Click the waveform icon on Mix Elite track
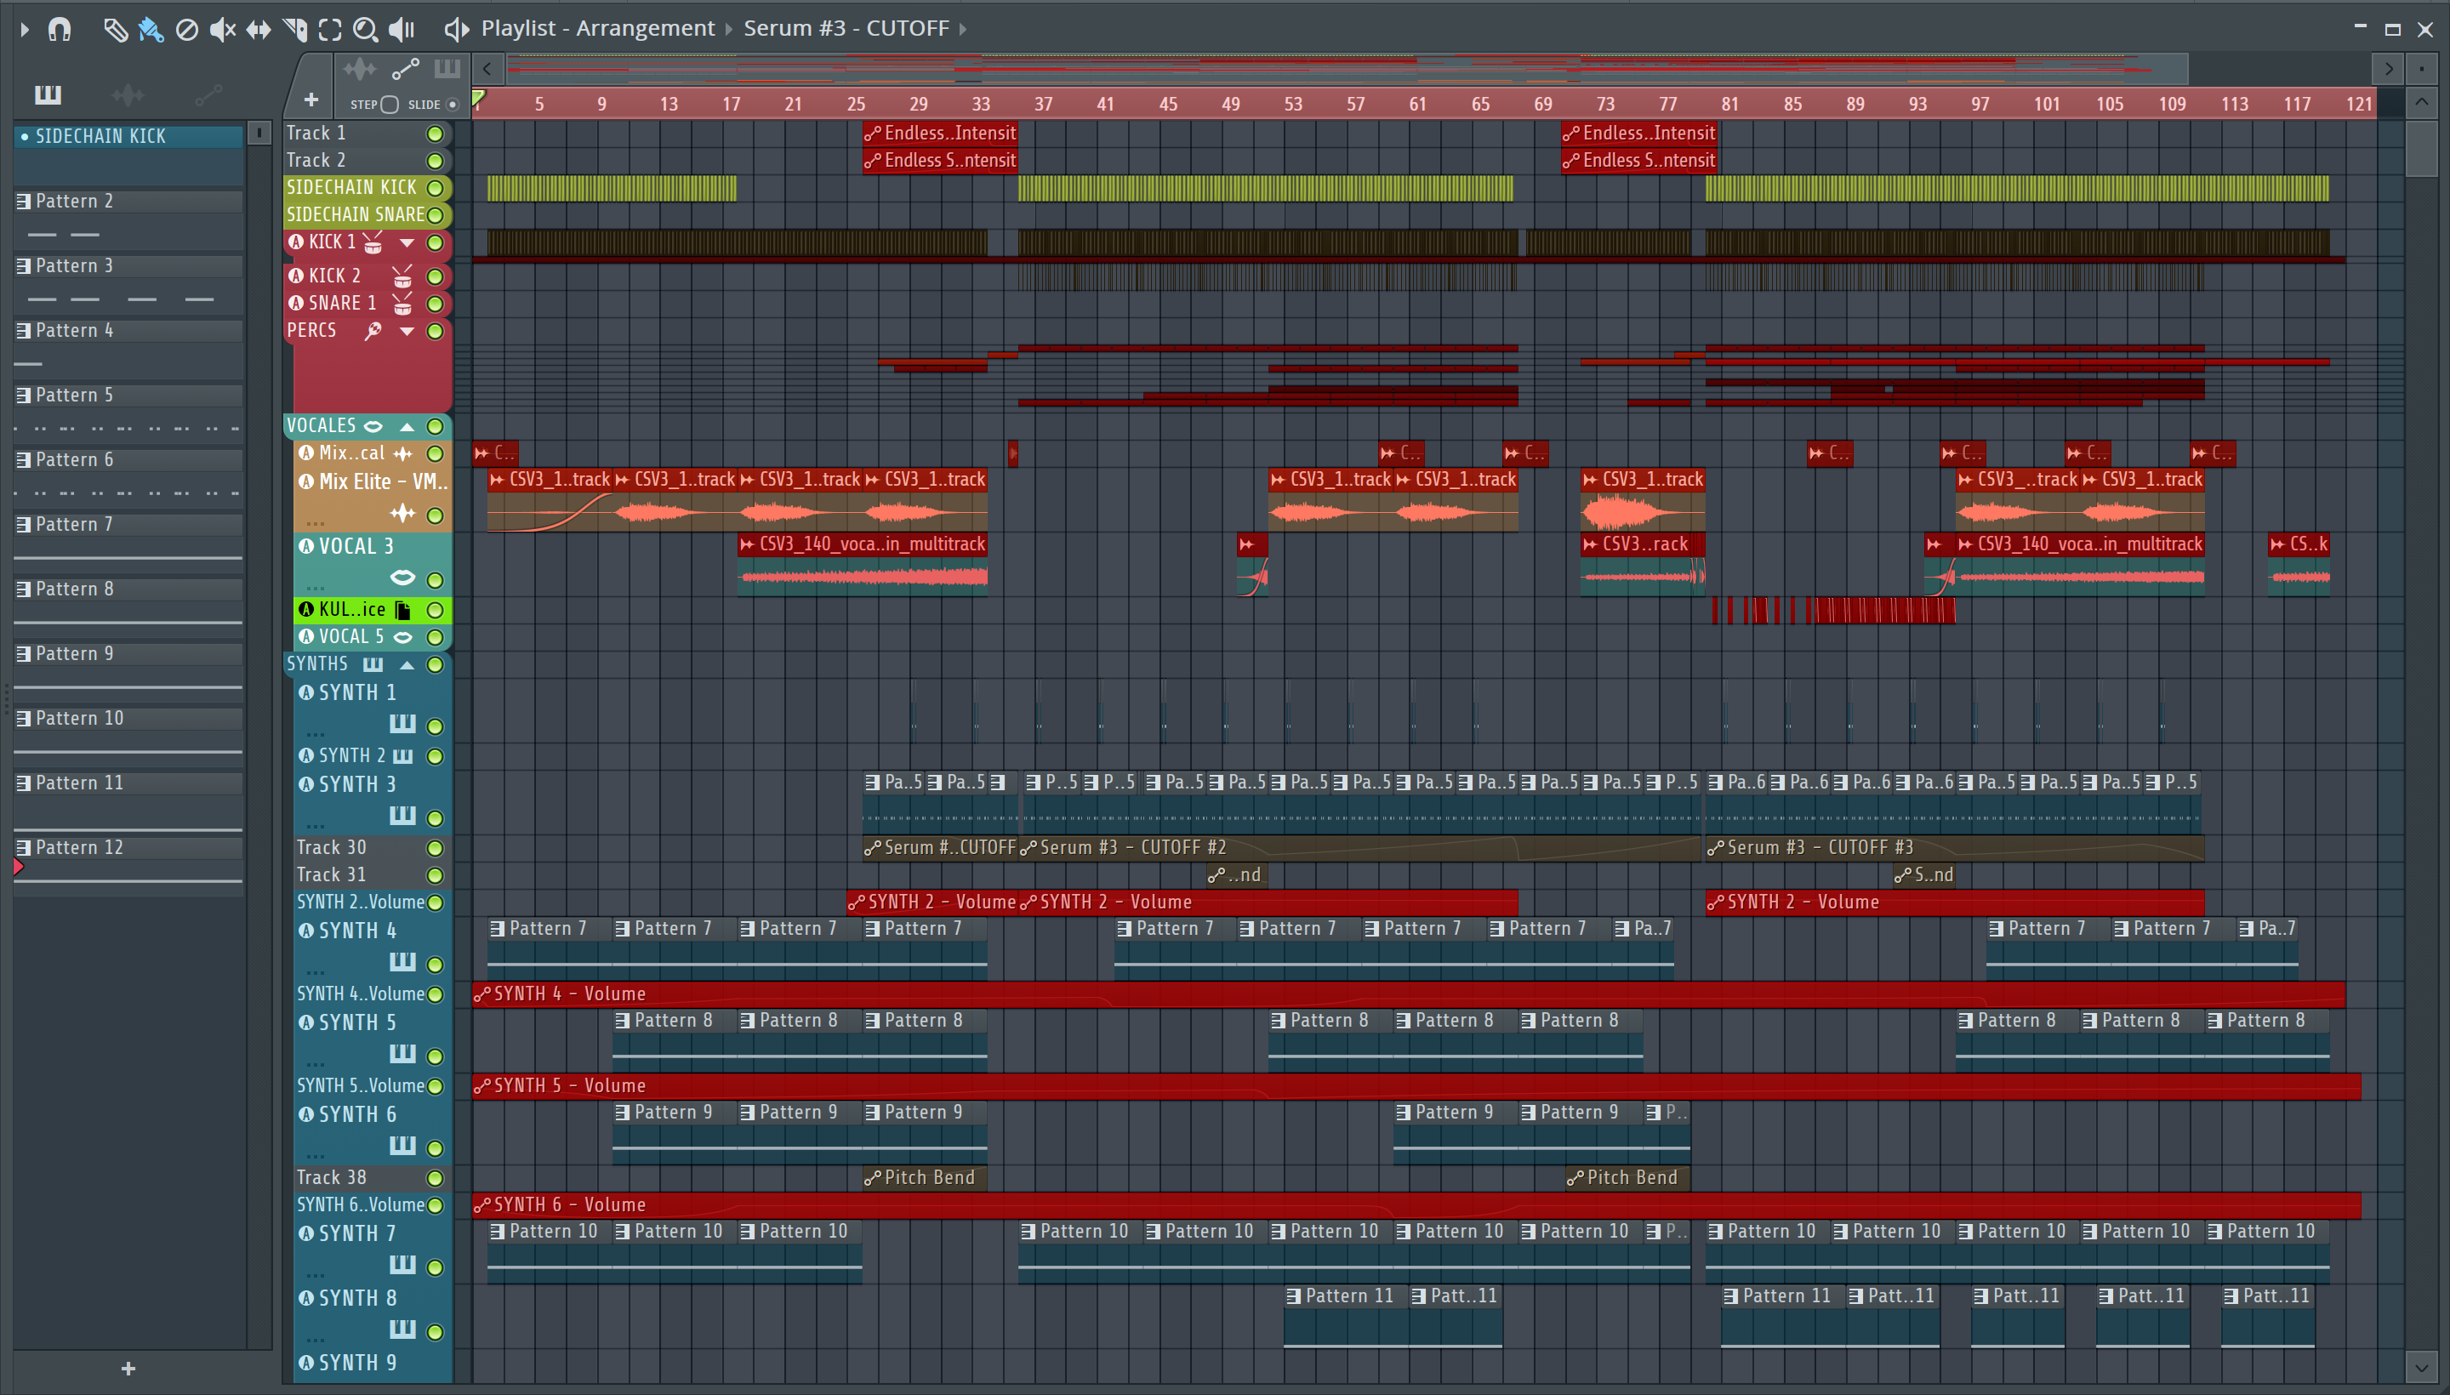The width and height of the screenshot is (2450, 1395). [x=402, y=514]
